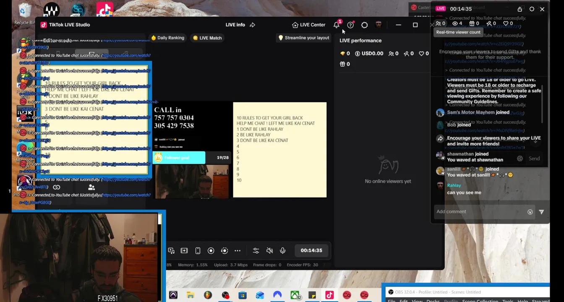Image resolution: width=564 pixels, height=302 pixels.
Task: Click the diamonds count in LIVE performance
Action: [345, 53]
